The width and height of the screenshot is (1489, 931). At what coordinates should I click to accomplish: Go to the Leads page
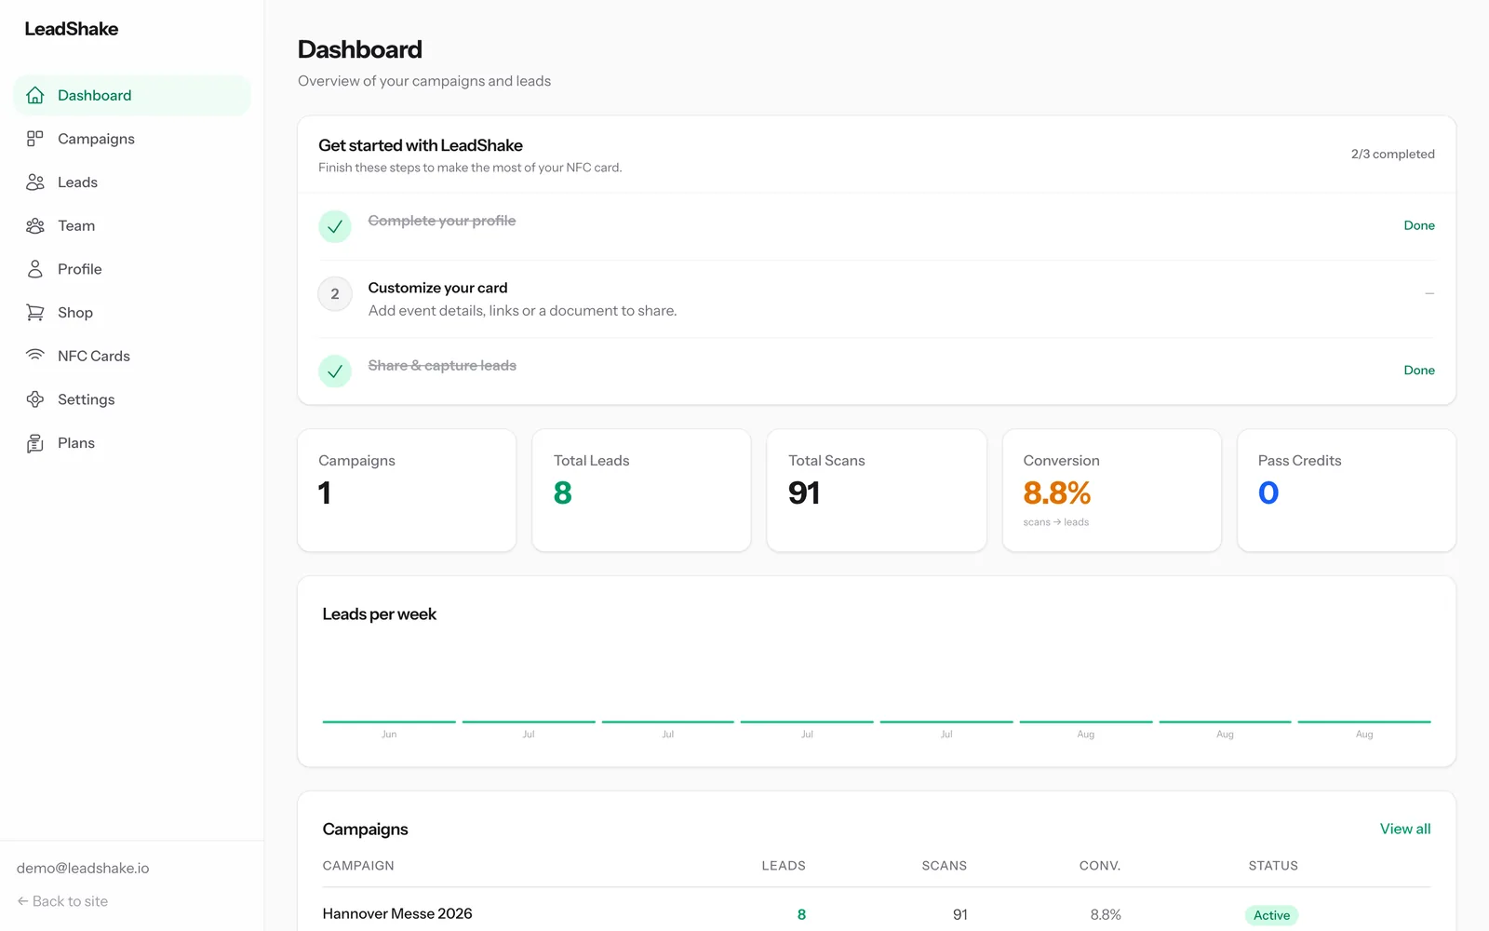click(x=132, y=182)
